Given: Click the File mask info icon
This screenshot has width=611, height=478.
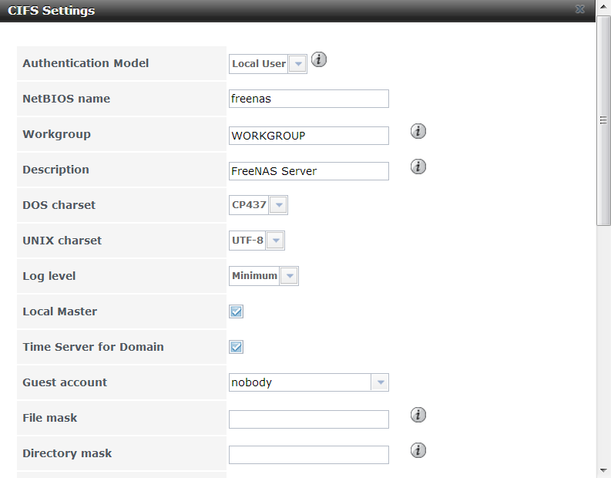Looking at the screenshot, I should tap(418, 415).
